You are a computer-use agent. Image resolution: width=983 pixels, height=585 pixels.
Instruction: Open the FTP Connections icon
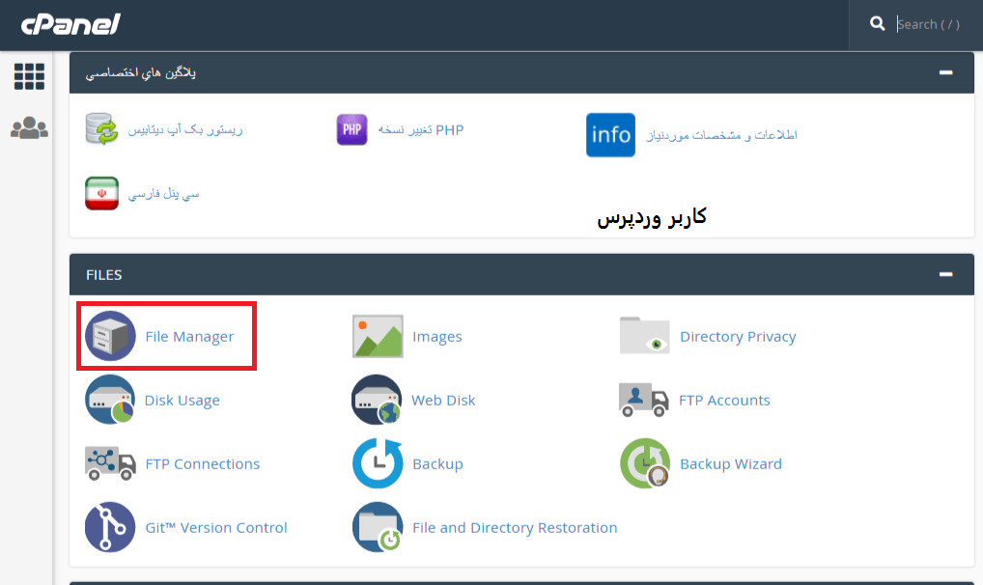[110, 463]
